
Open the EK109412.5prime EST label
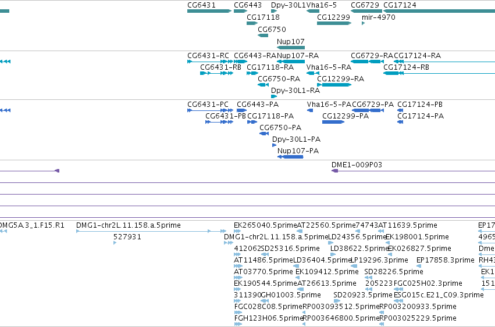click(327, 272)
